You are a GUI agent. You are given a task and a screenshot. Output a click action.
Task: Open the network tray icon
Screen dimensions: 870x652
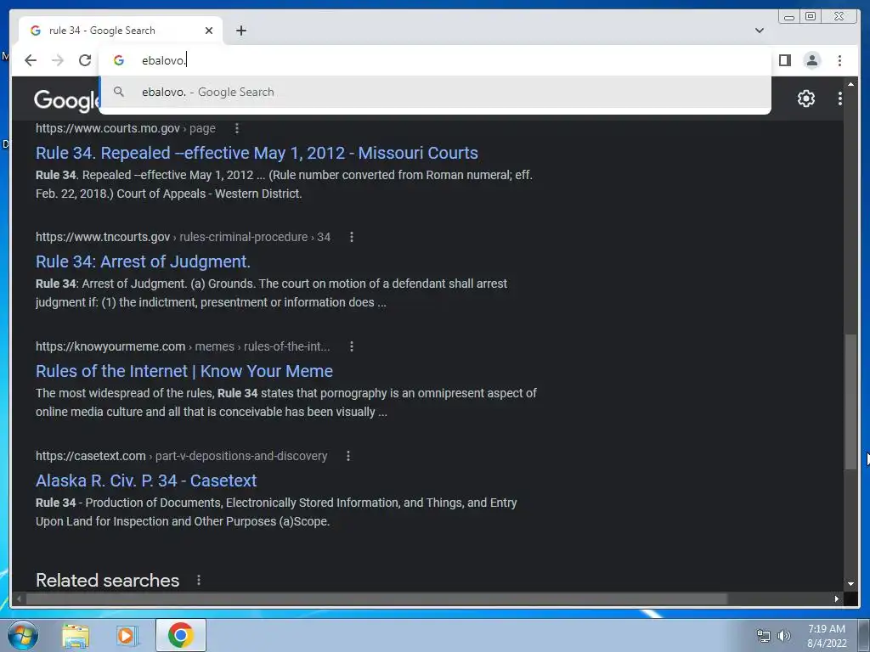764,636
